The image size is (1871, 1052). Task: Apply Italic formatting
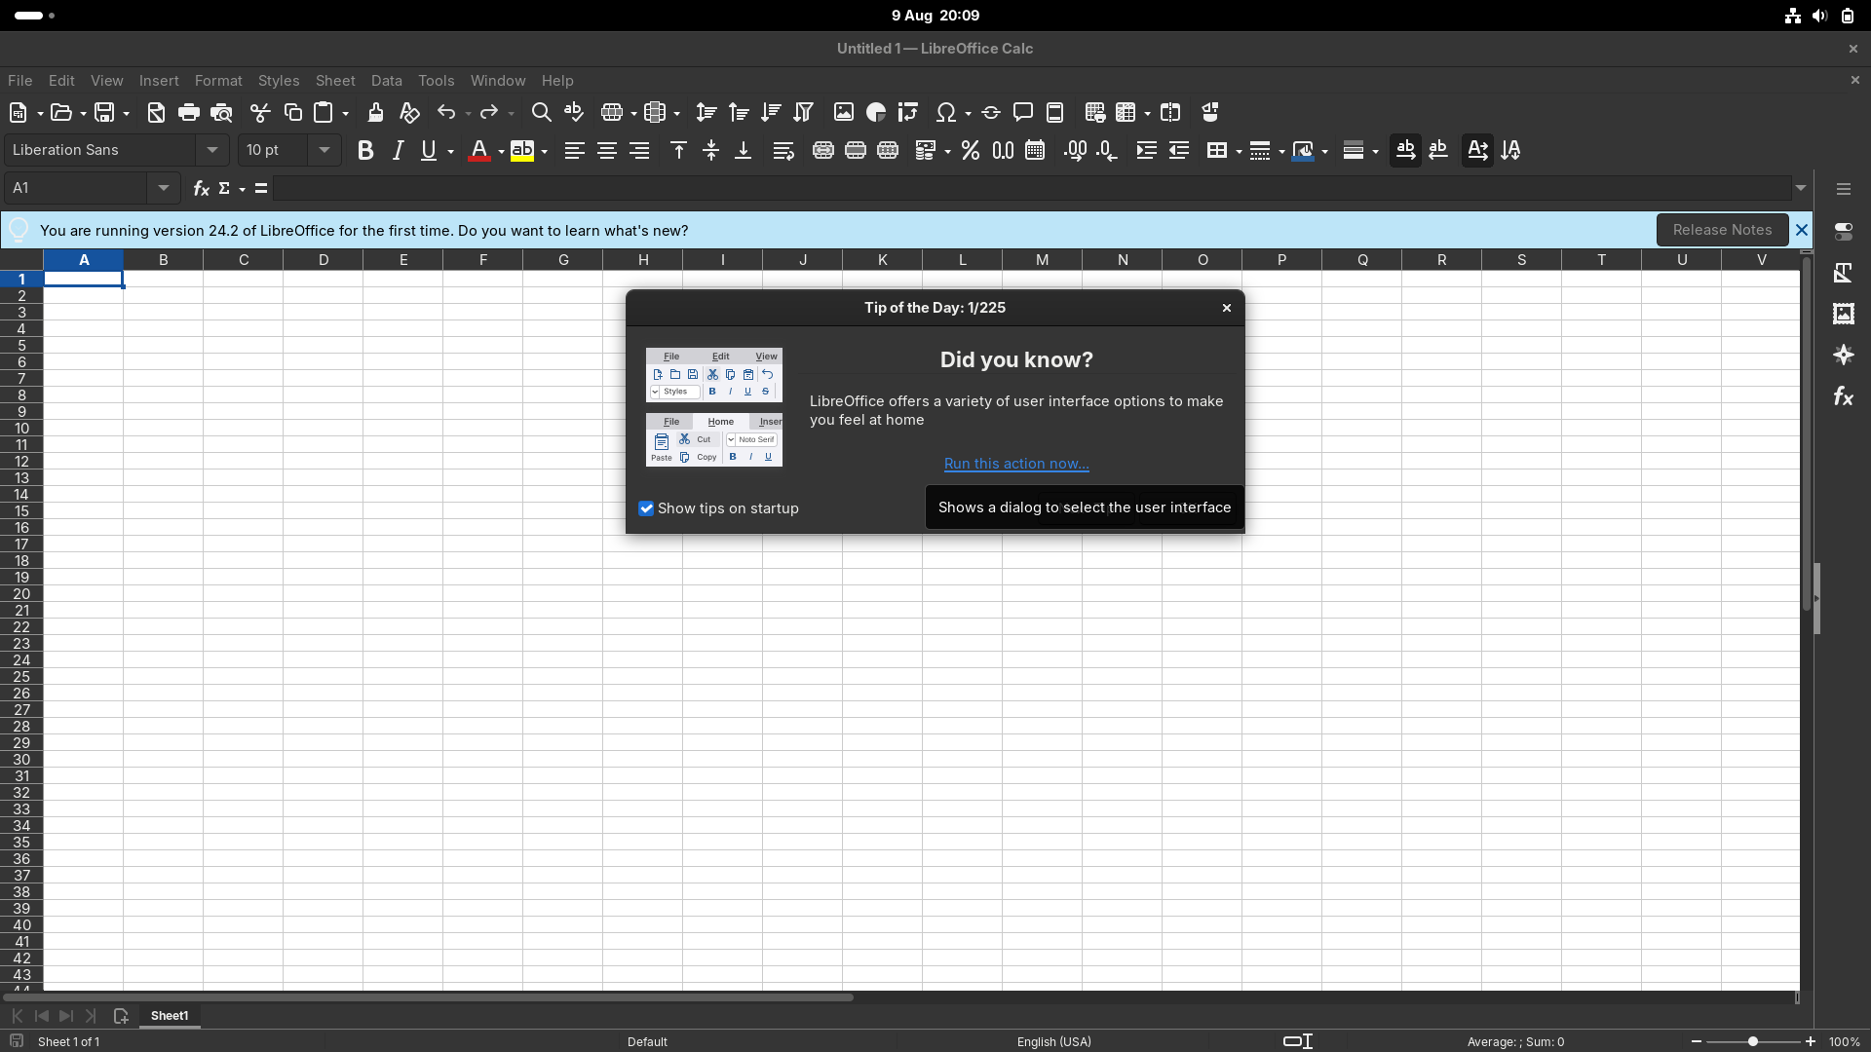click(x=398, y=150)
